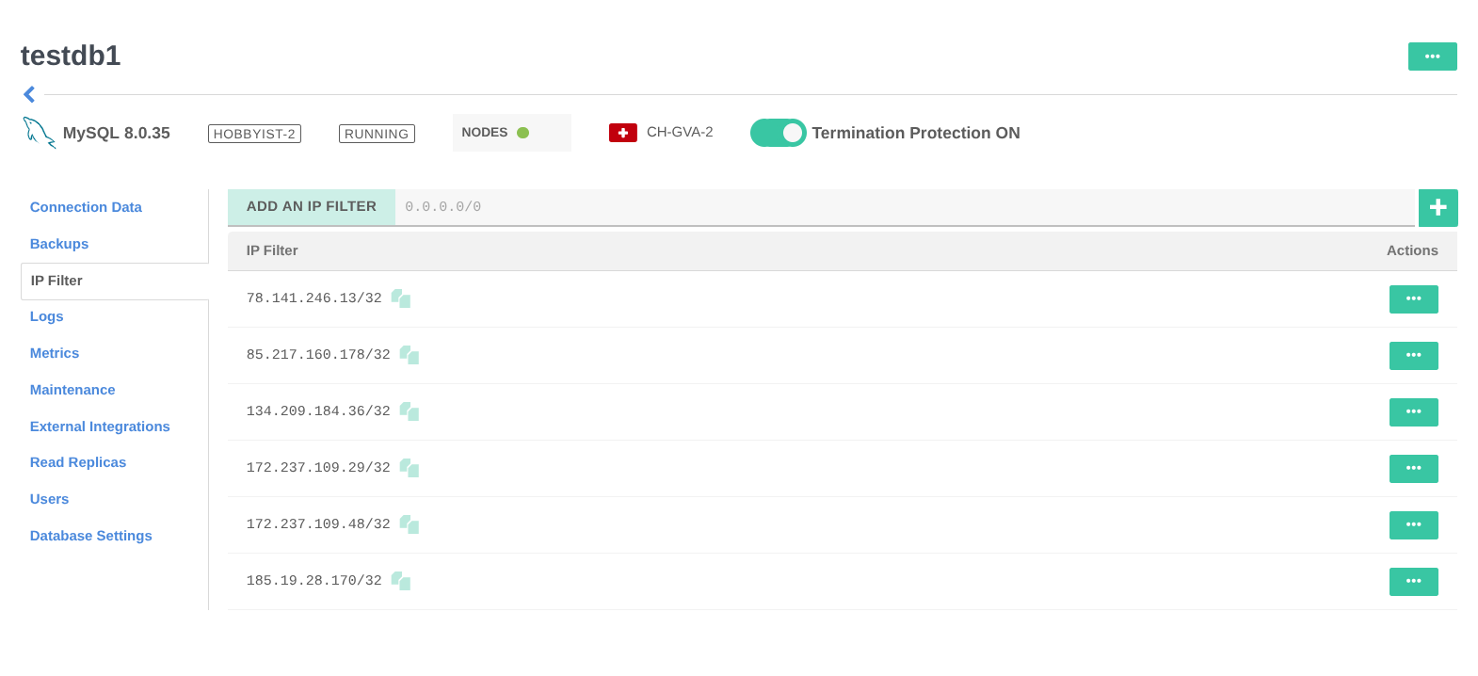Copy IP address 134.209.184.36/32
The width and height of the screenshot is (1478, 676).
[x=410, y=411]
